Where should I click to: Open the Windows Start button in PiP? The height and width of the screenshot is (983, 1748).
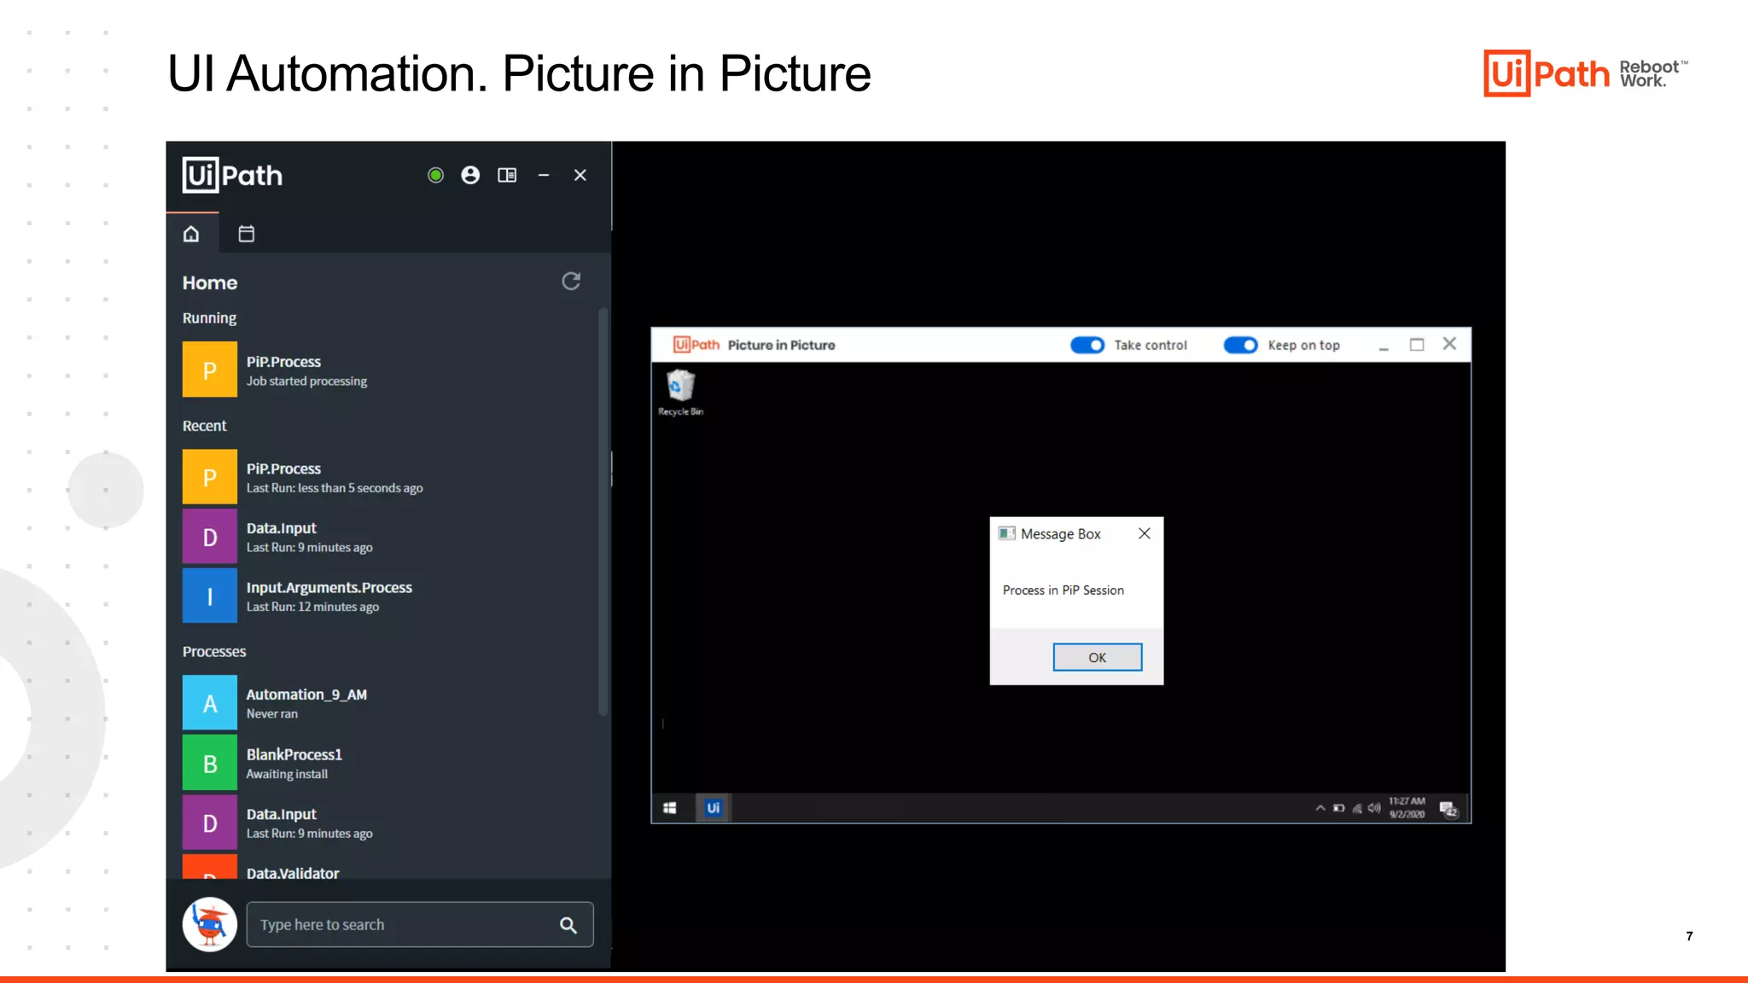tap(670, 808)
